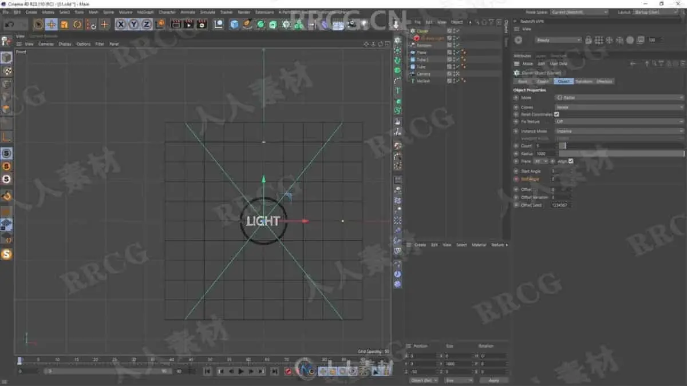Open the Mode dropdown showing Radial
The image size is (687, 386).
(x=619, y=98)
